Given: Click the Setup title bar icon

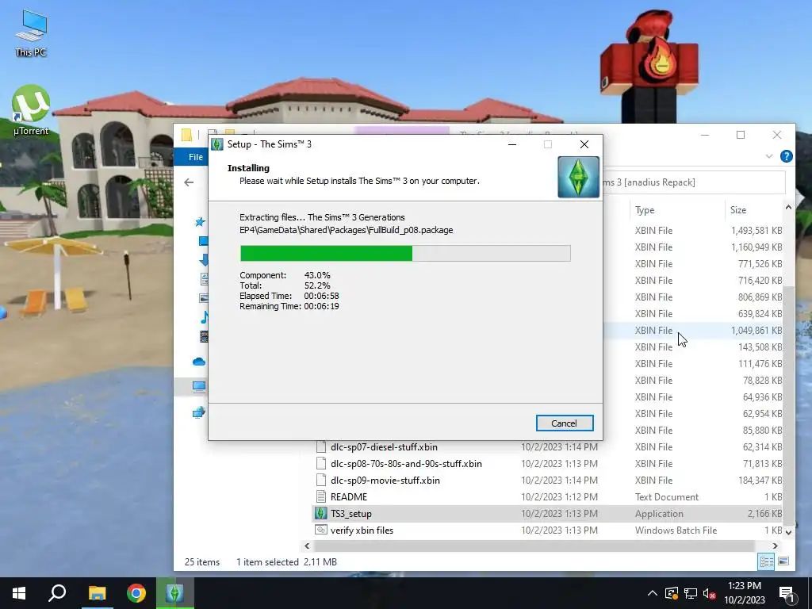Looking at the screenshot, I should coord(217,144).
